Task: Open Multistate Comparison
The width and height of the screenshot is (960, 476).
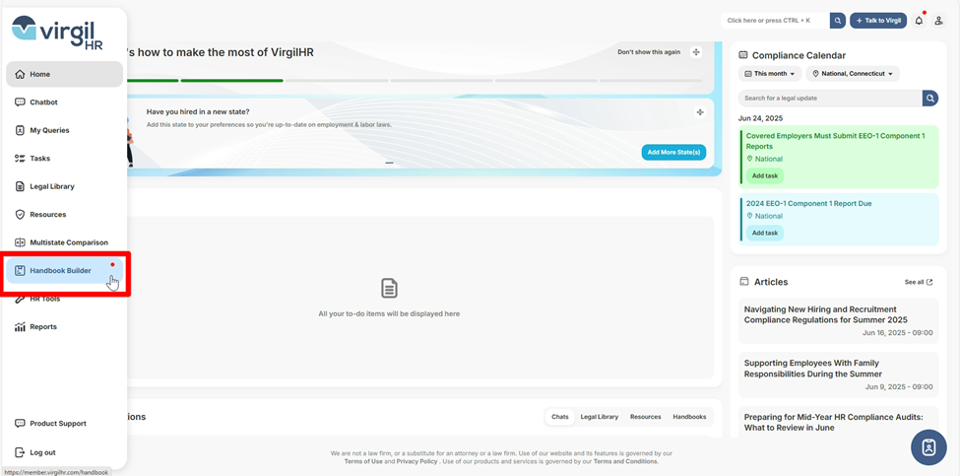Action: [64, 242]
